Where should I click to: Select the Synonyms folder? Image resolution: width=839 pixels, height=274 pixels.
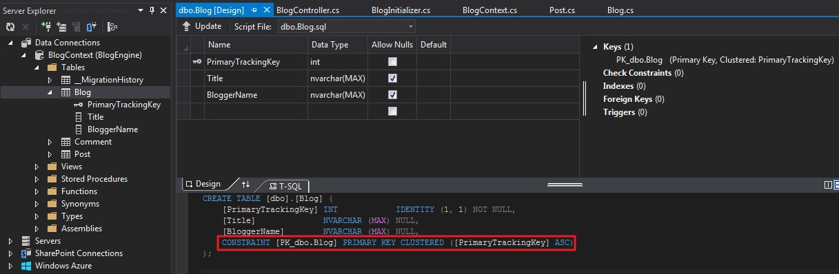point(80,204)
